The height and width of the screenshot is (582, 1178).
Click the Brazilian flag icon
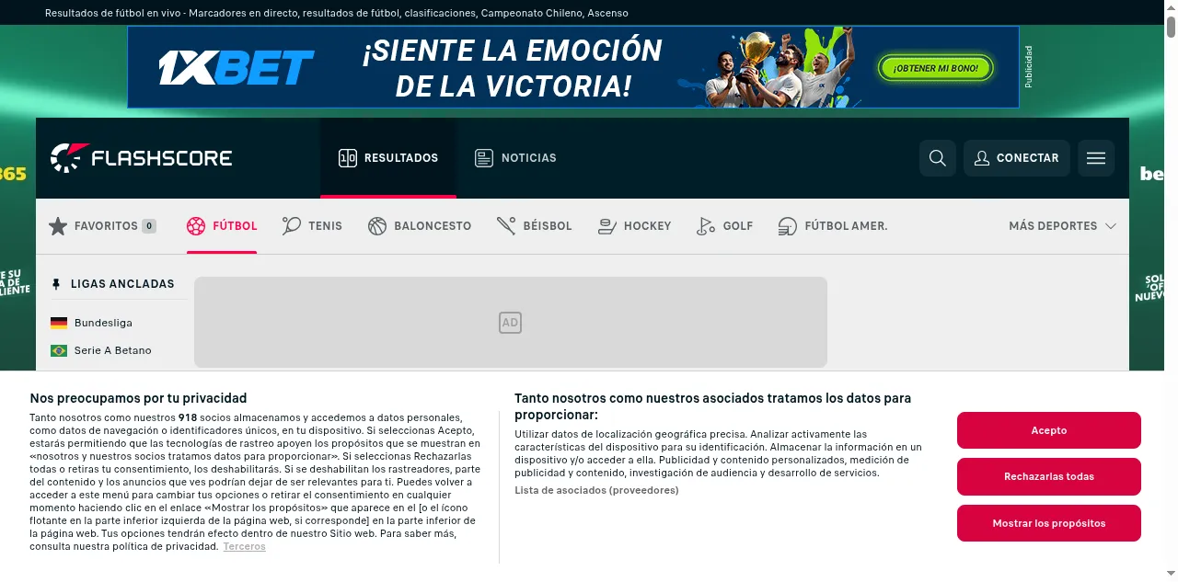[59, 350]
